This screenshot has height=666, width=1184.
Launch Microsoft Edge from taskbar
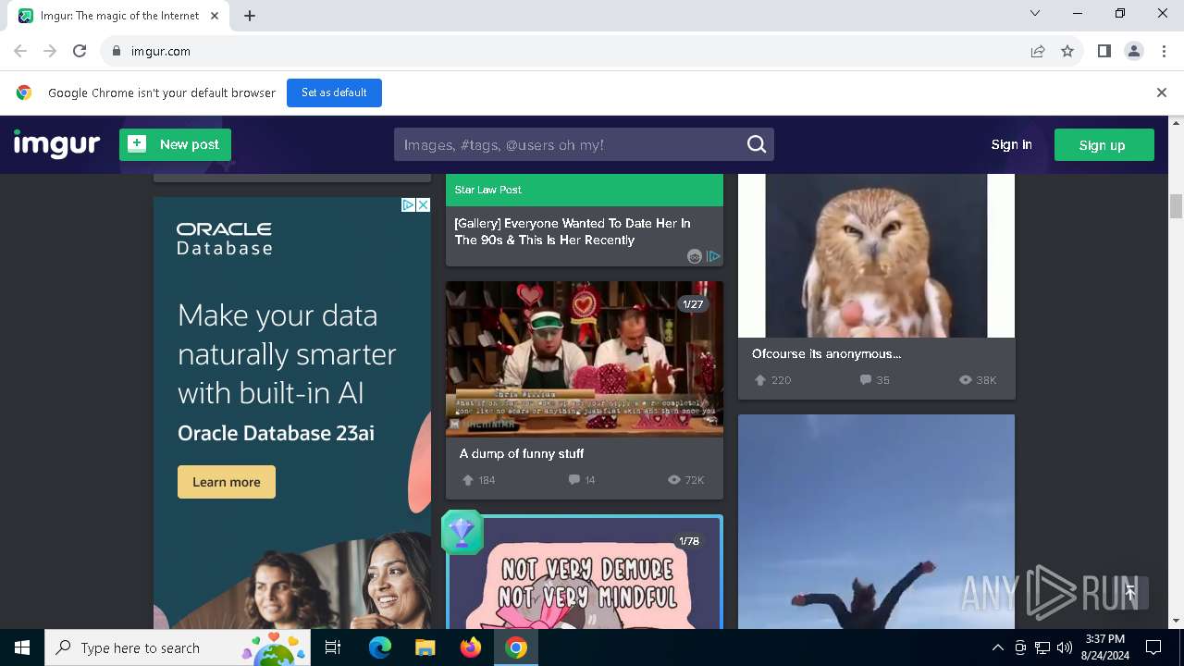379,647
